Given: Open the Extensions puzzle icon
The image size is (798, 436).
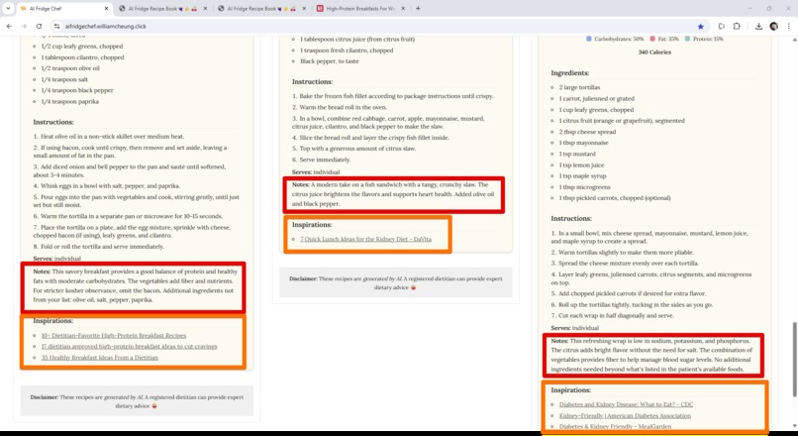Looking at the screenshot, I should [x=737, y=27].
